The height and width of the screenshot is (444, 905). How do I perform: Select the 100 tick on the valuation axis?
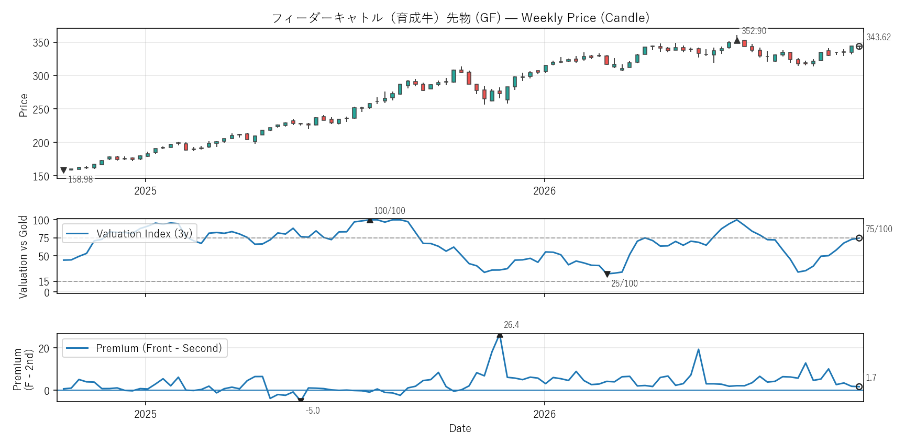tap(41, 221)
